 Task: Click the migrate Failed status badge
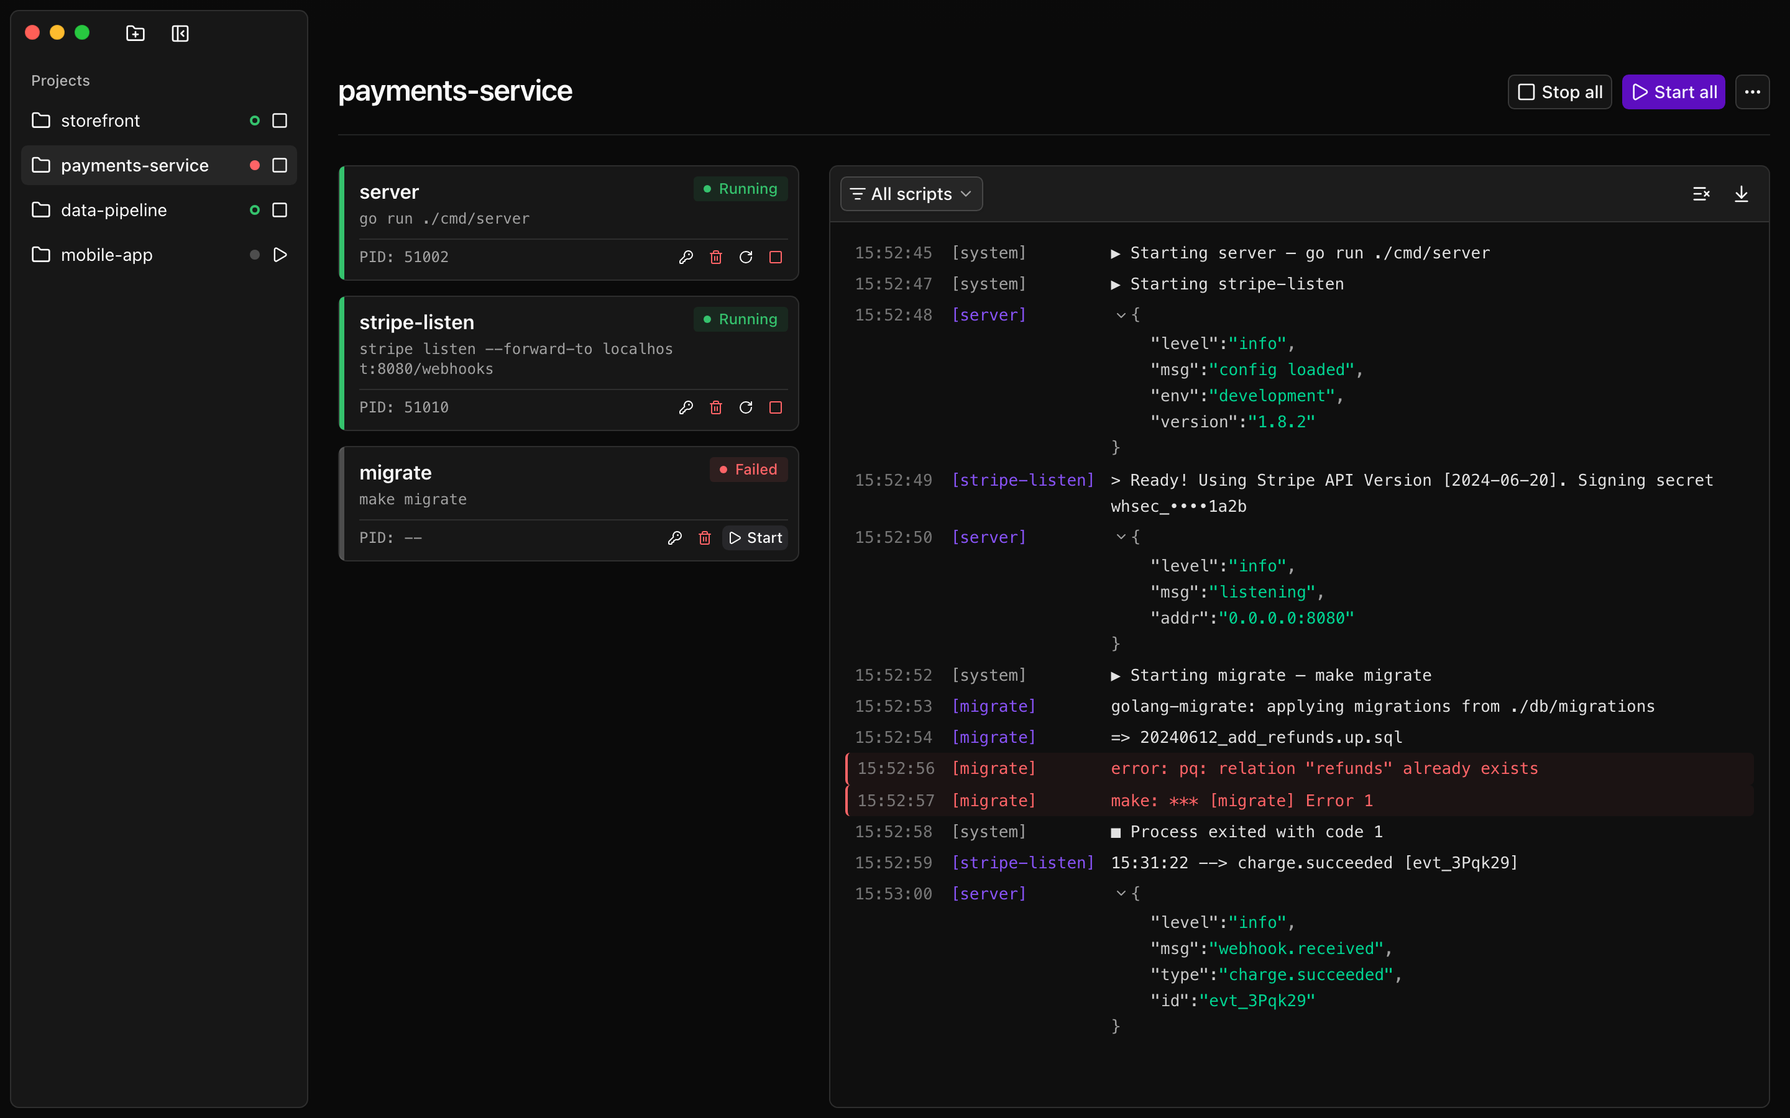point(748,470)
